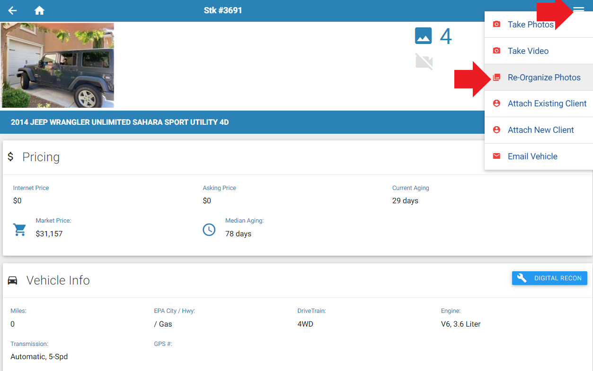The width and height of the screenshot is (593, 371).
Task: Click the Re-Organize Photos gallery icon
Action: (x=496, y=77)
